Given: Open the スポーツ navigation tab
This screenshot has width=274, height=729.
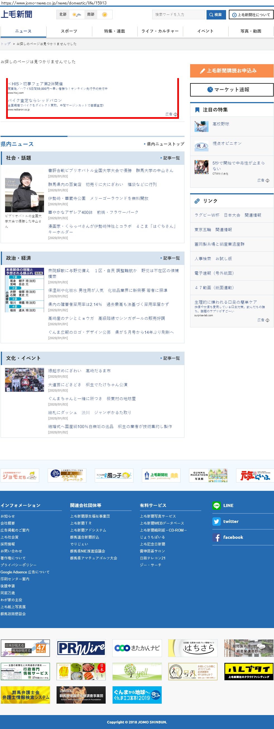Looking at the screenshot, I should [x=69, y=31].
